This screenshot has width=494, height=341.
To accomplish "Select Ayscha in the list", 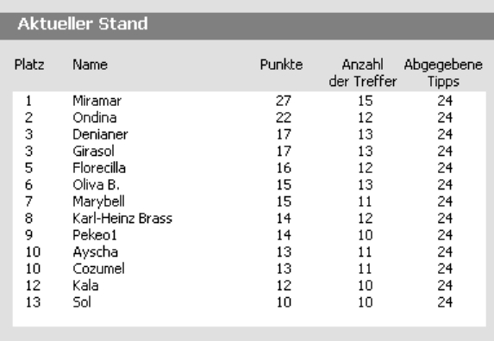I will point(96,252).
